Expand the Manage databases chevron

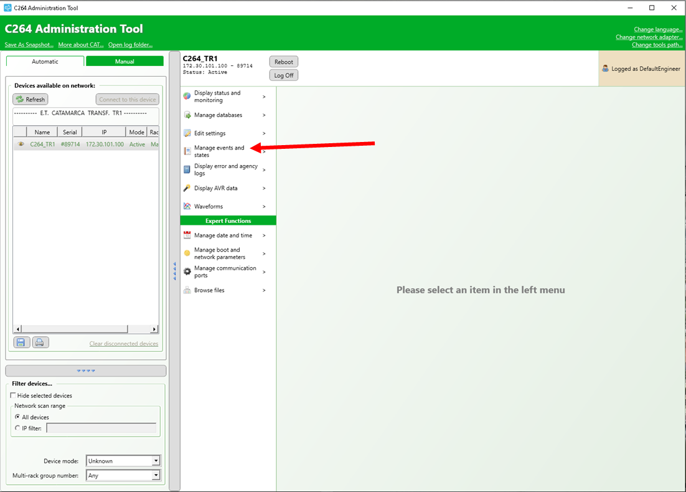pos(264,115)
